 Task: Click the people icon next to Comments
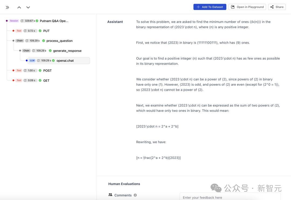(110, 195)
